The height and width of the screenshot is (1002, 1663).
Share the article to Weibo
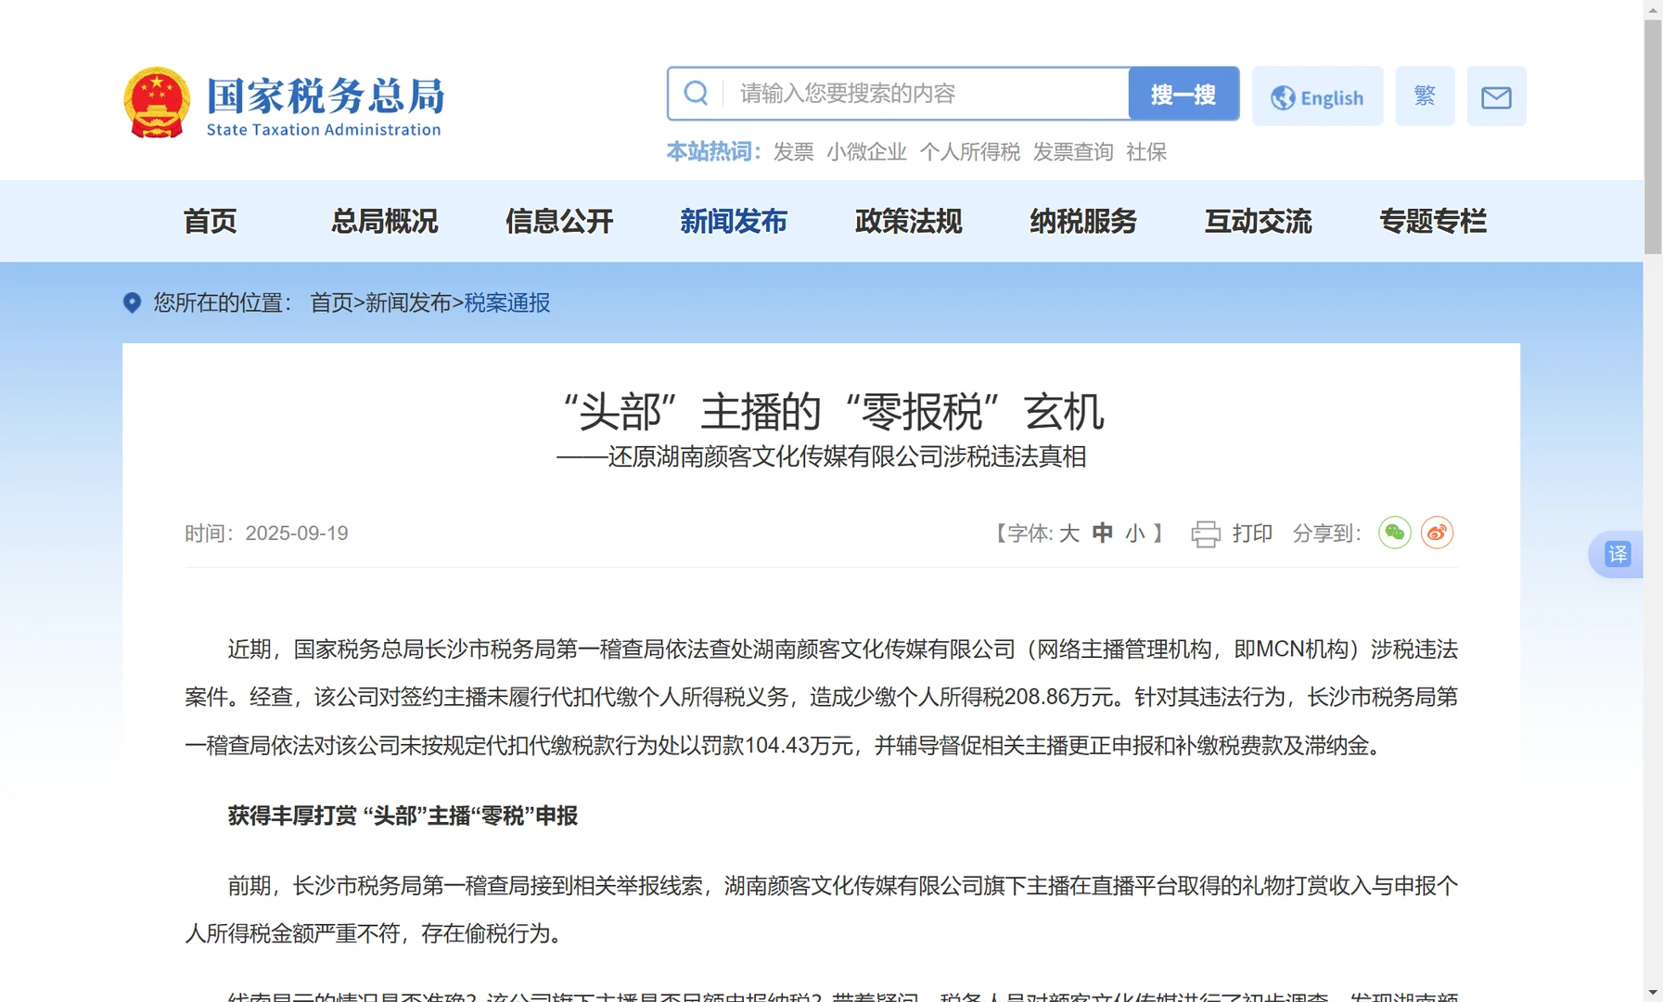1437,532
